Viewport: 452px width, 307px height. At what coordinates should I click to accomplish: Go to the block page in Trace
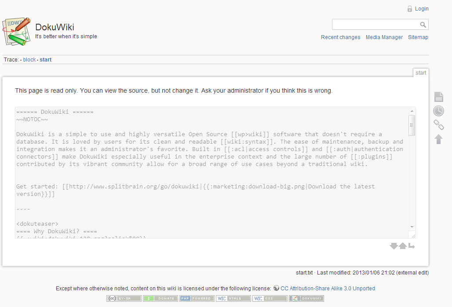[29, 60]
